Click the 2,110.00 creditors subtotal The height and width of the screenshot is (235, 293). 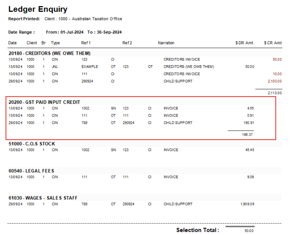click(x=274, y=93)
